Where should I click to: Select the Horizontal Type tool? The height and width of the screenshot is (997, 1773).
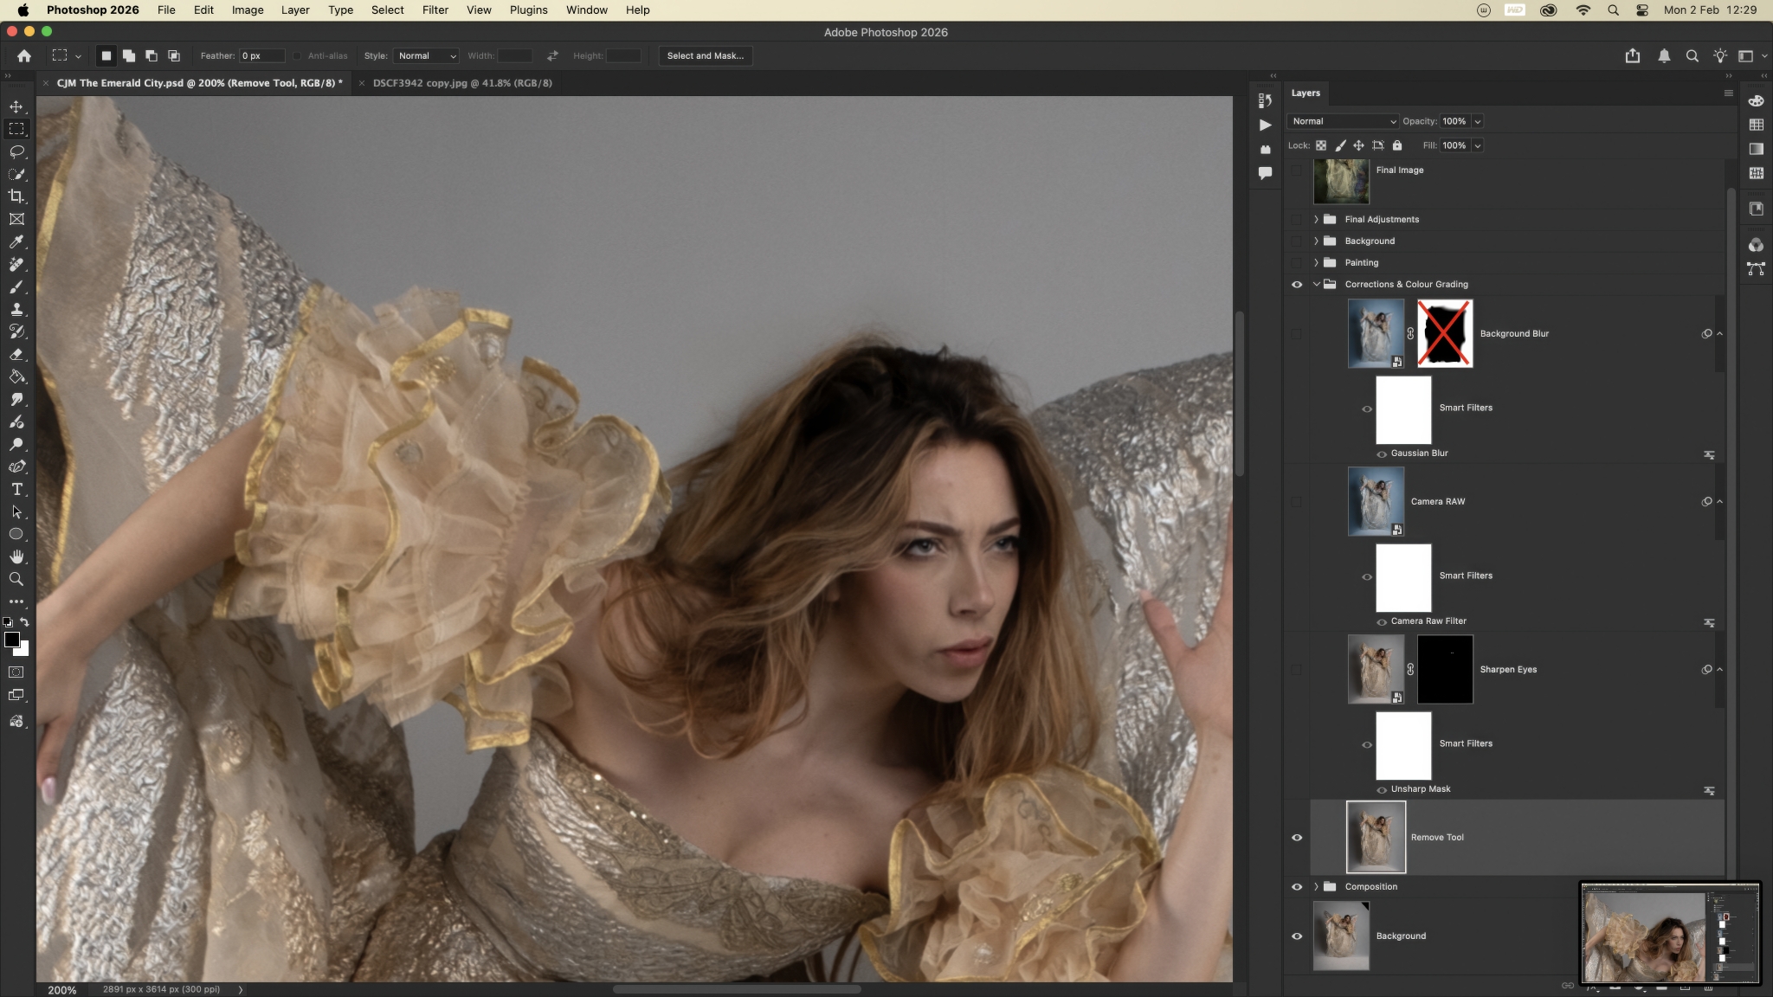[16, 489]
